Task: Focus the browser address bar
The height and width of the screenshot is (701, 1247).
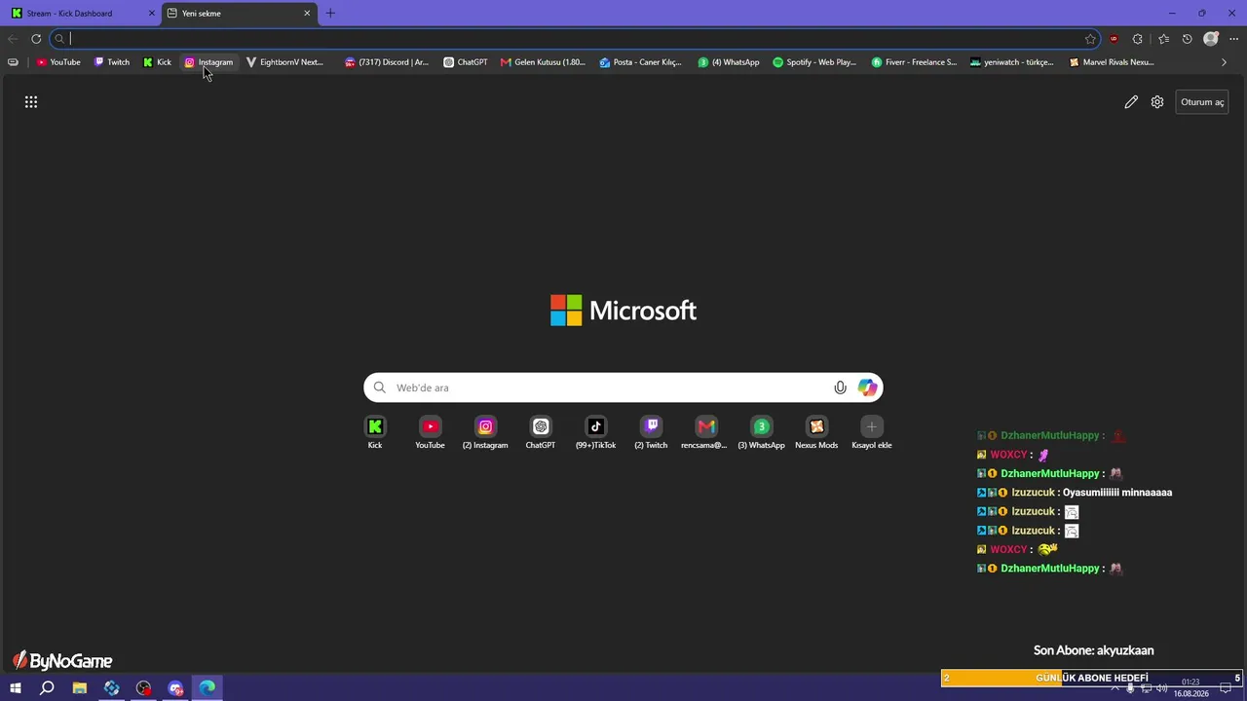Action: point(575,39)
